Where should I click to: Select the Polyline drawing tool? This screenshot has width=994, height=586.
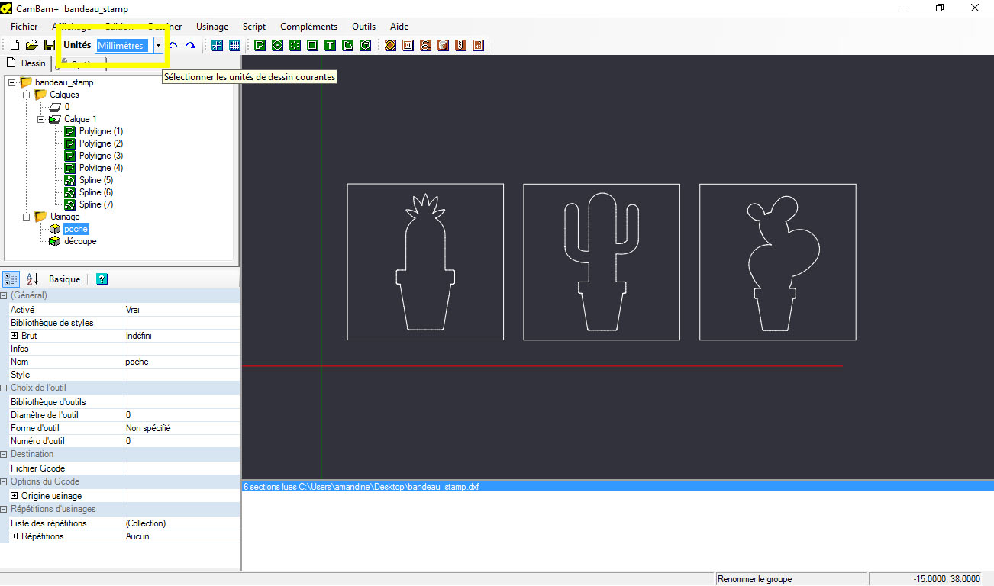(260, 46)
